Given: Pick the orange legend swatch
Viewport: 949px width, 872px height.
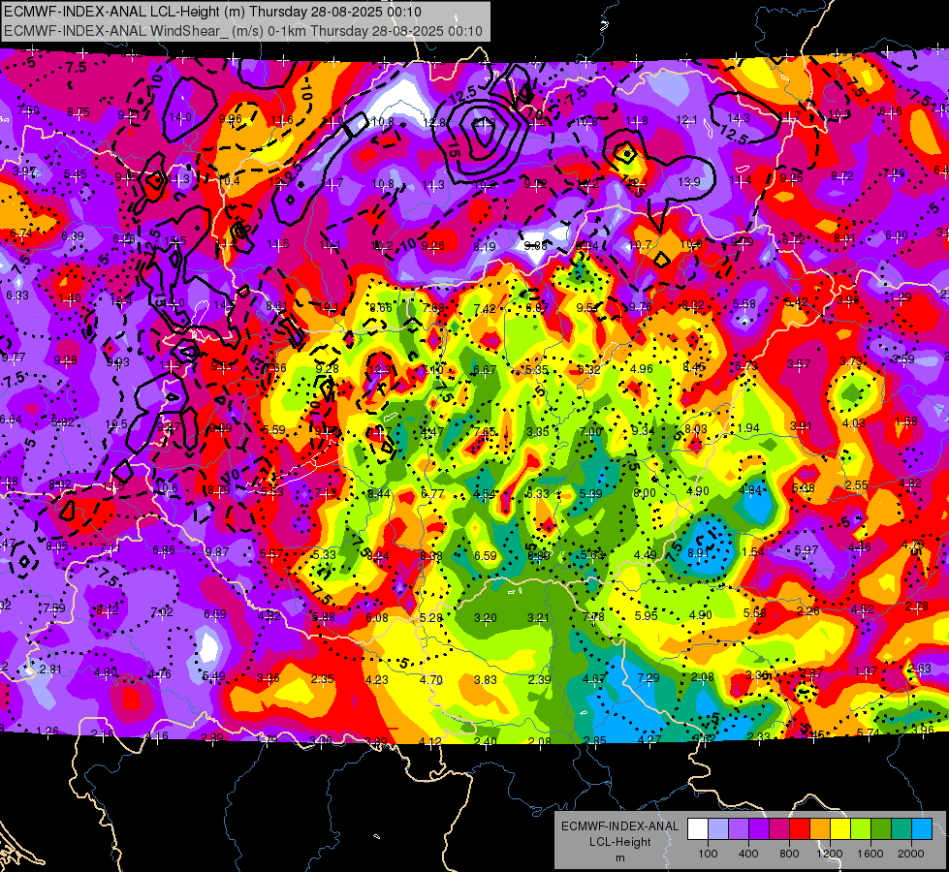Looking at the screenshot, I should tap(820, 829).
